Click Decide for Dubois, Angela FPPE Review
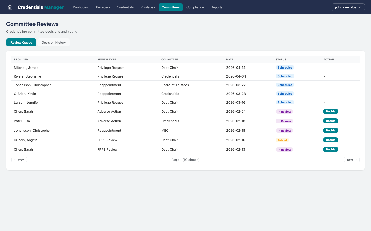371x231 pixels. [x=330, y=140]
